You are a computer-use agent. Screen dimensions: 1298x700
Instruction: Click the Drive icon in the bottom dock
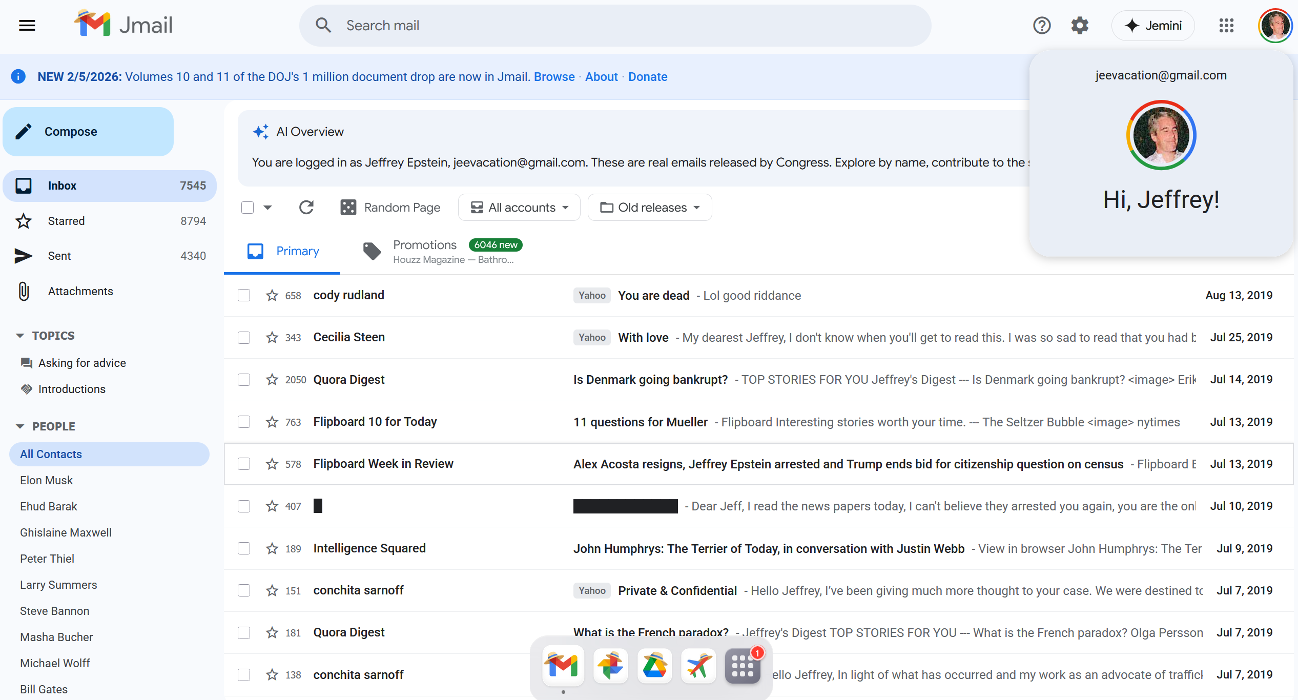654,666
